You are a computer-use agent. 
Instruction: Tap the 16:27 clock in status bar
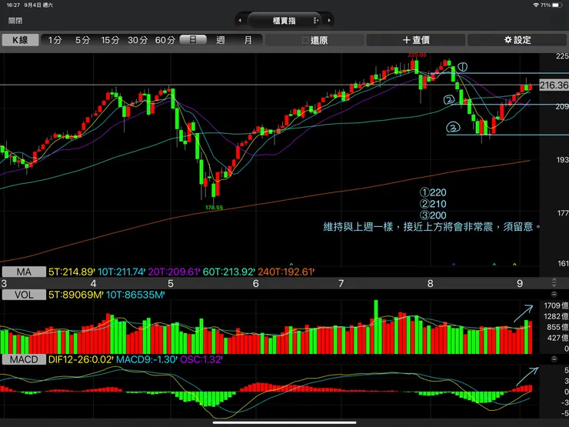click(x=13, y=5)
